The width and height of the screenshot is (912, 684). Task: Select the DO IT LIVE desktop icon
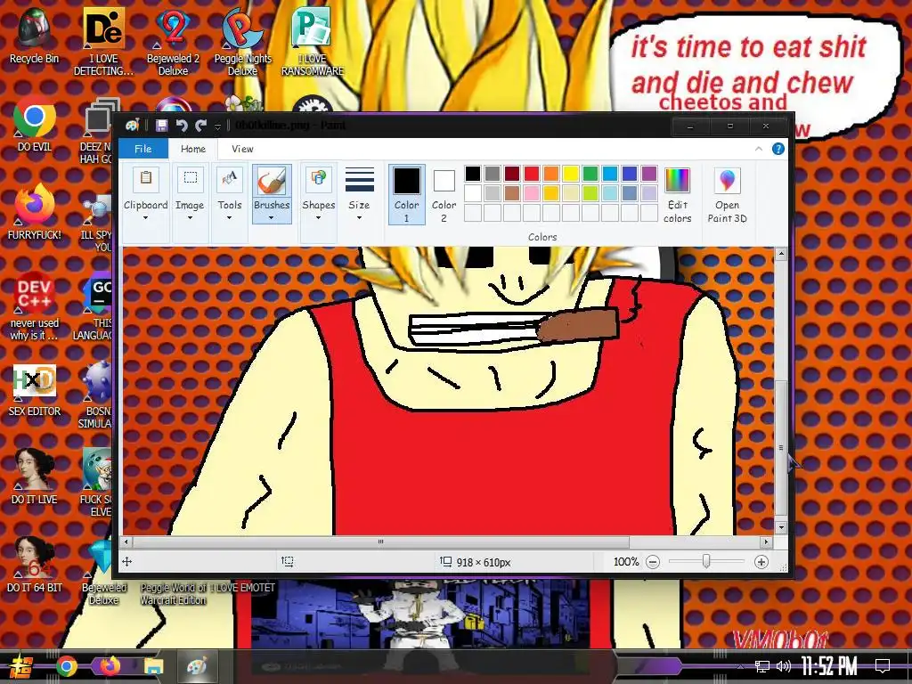click(x=35, y=477)
